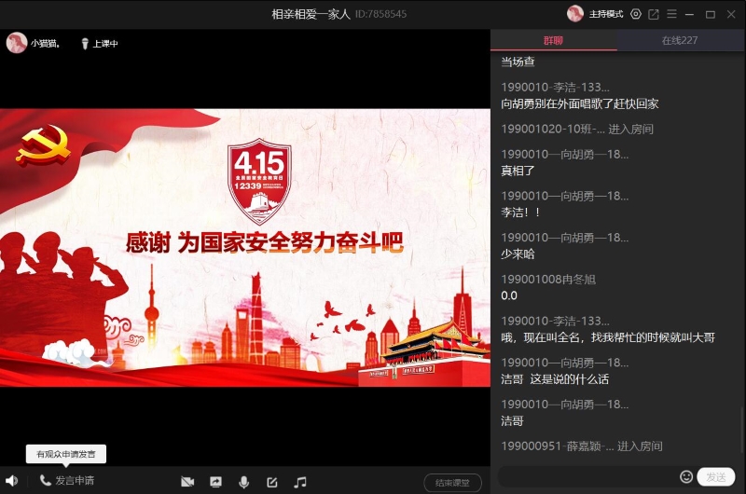Click the music note icon
Viewport: 746px width, 494px height.
[x=300, y=482]
